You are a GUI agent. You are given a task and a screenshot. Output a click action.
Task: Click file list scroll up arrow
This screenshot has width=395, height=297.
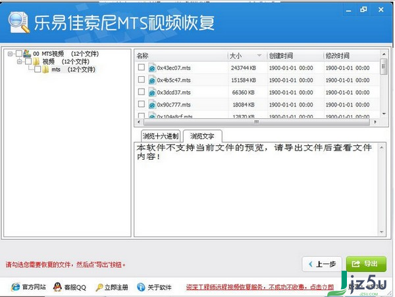point(384,55)
